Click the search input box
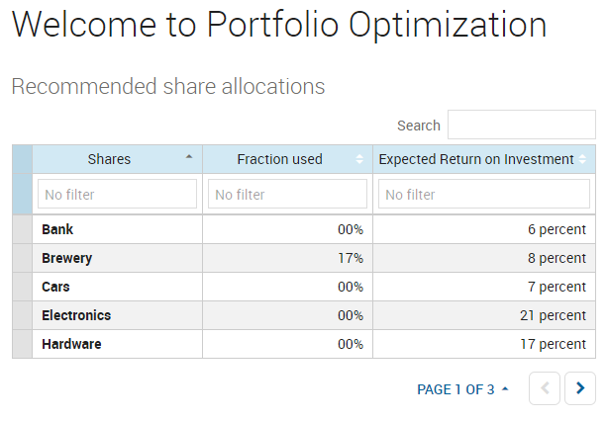Image resolution: width=607 pixels, height=421 pixels. pyautogui.click(x=521, y=125)
